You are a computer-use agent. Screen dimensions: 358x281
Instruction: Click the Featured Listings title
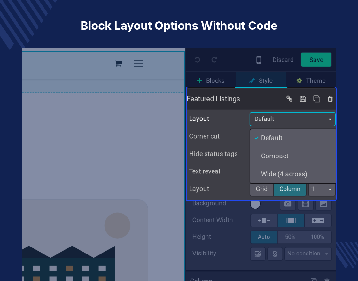pyautogui.click(x=213, y=99)
